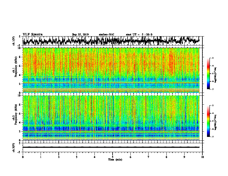Image resolution: width=228 pixels, height=176 pixels.
Task: Click the -3 label on ch.2 color bar
Action: [212, 106]
